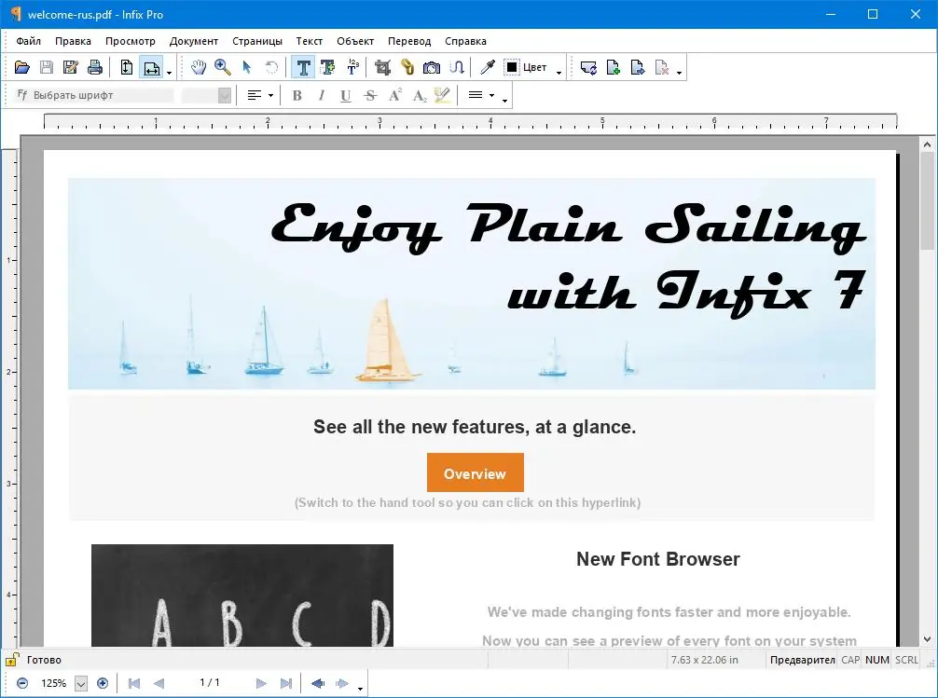938x698 pixels.
Task: Open a file with the folder icon
Action: [22, 68]
